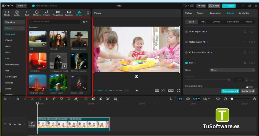
Task: Switch to the Animation tab
Action: coord(215,13)
